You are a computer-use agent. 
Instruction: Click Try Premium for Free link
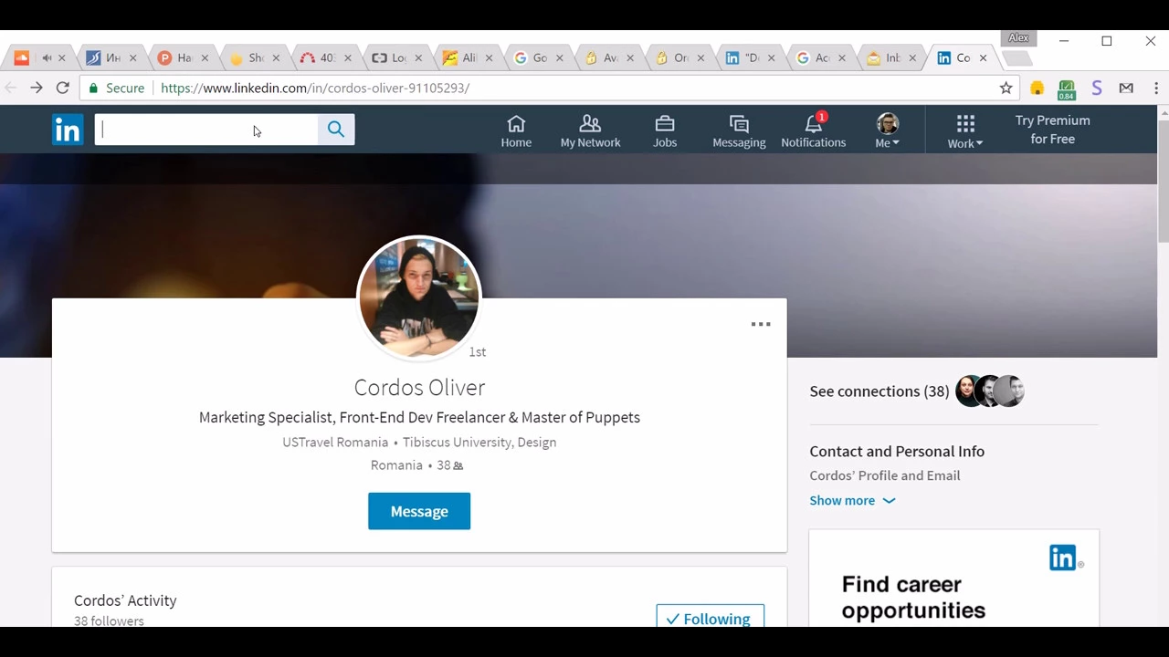pyautogui.click(x=1052, y=130)
